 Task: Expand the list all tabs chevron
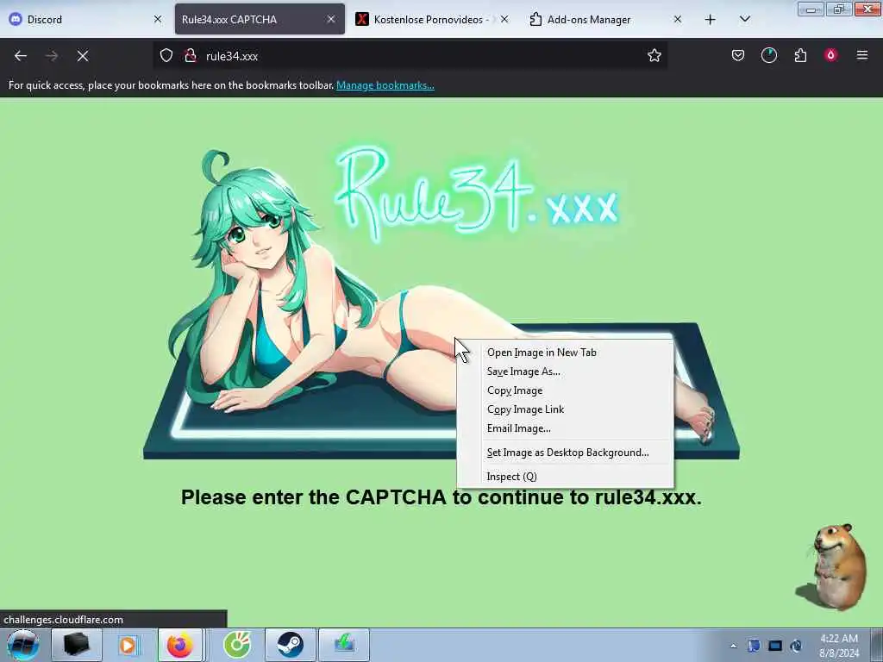click(x=744, y=20)
